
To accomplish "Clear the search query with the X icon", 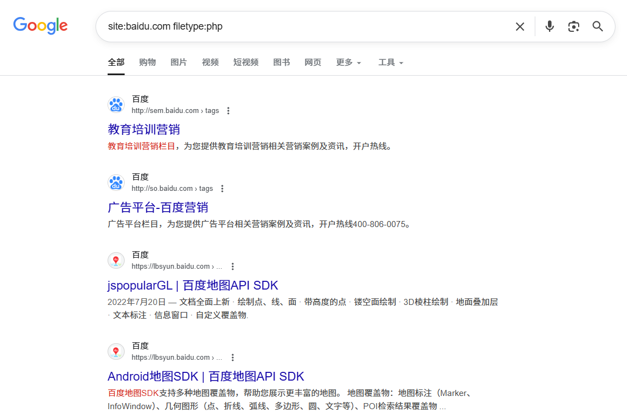I will coord(520,26).
